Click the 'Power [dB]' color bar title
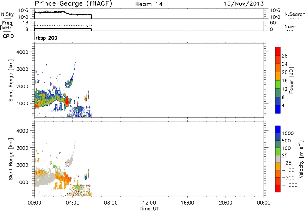This screenshot has height=211, width=305. coord(291,80)
